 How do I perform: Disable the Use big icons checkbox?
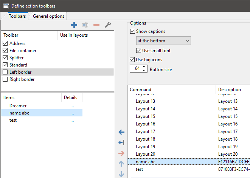point(133,59)
